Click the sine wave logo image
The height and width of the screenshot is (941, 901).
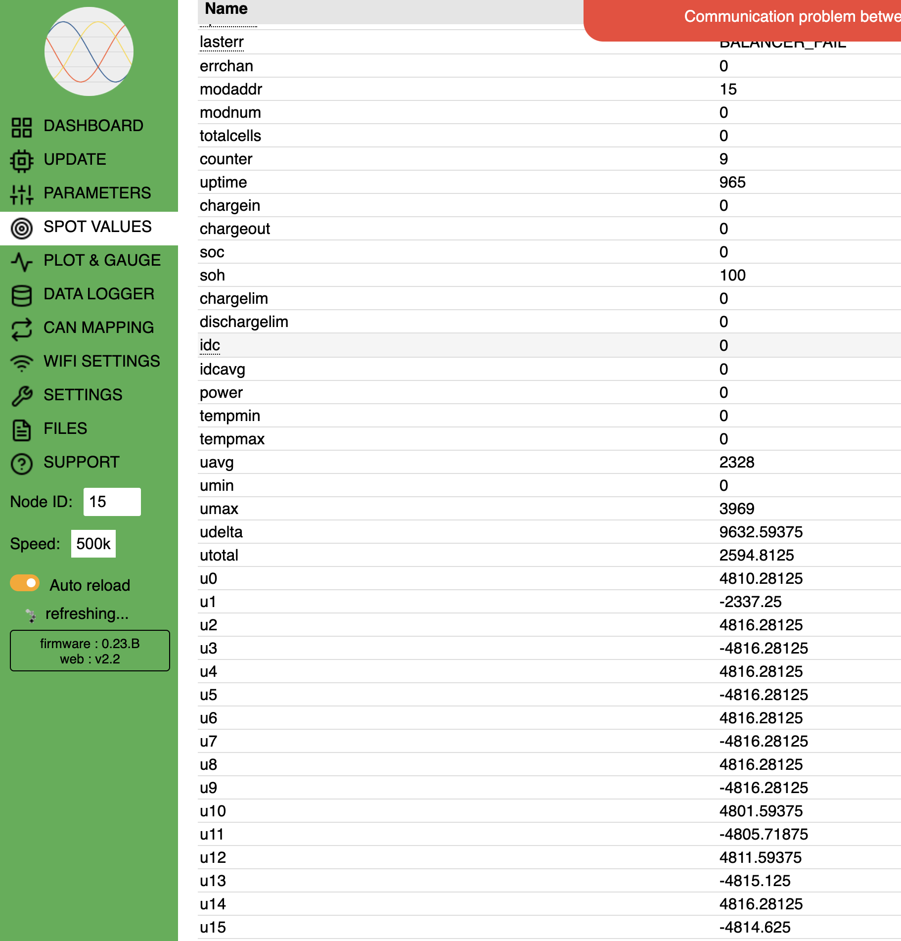(x=89, y=51)
